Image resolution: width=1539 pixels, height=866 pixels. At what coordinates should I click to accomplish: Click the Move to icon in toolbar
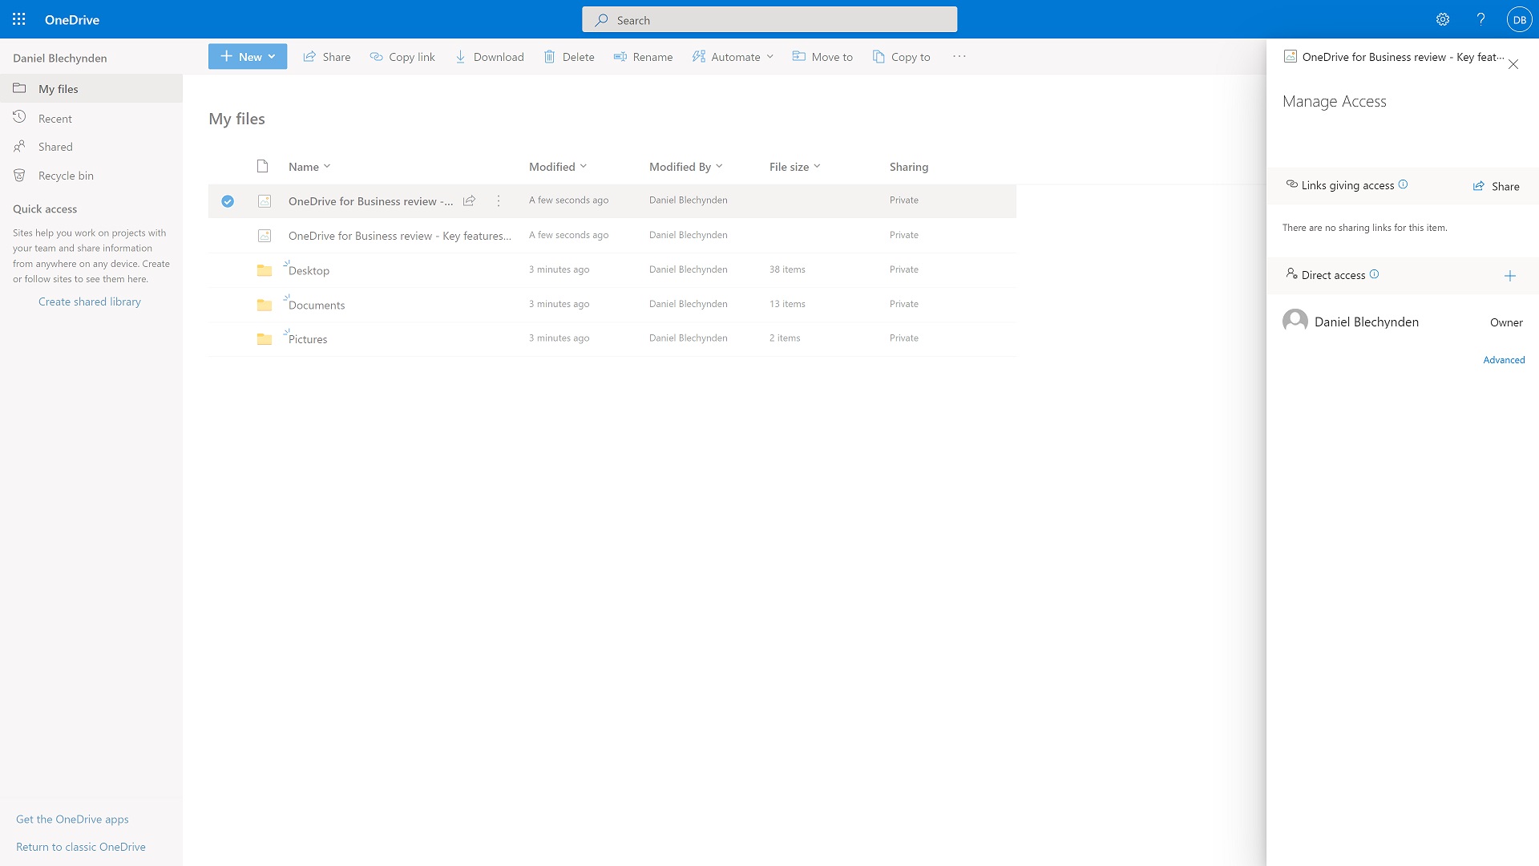pos(800,56)
